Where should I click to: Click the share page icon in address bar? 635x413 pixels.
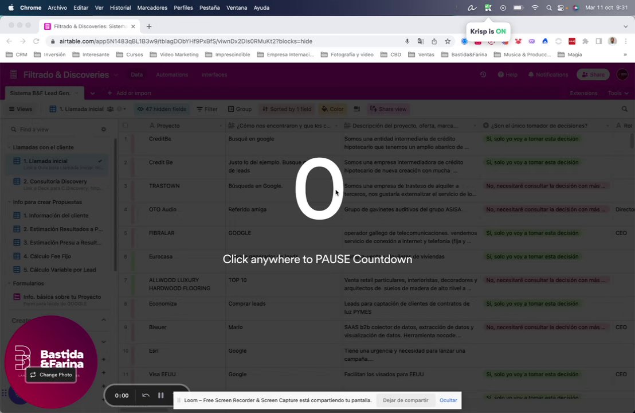coord(434,41)
